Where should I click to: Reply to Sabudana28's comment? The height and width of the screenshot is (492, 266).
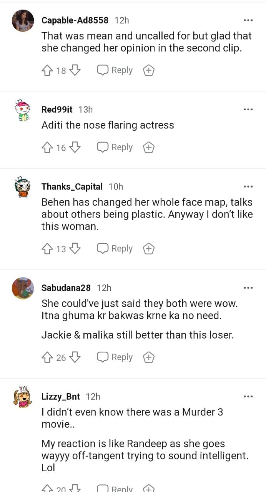tap(115, 357)
